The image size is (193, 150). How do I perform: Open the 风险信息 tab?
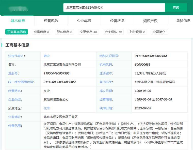point(183,21)
